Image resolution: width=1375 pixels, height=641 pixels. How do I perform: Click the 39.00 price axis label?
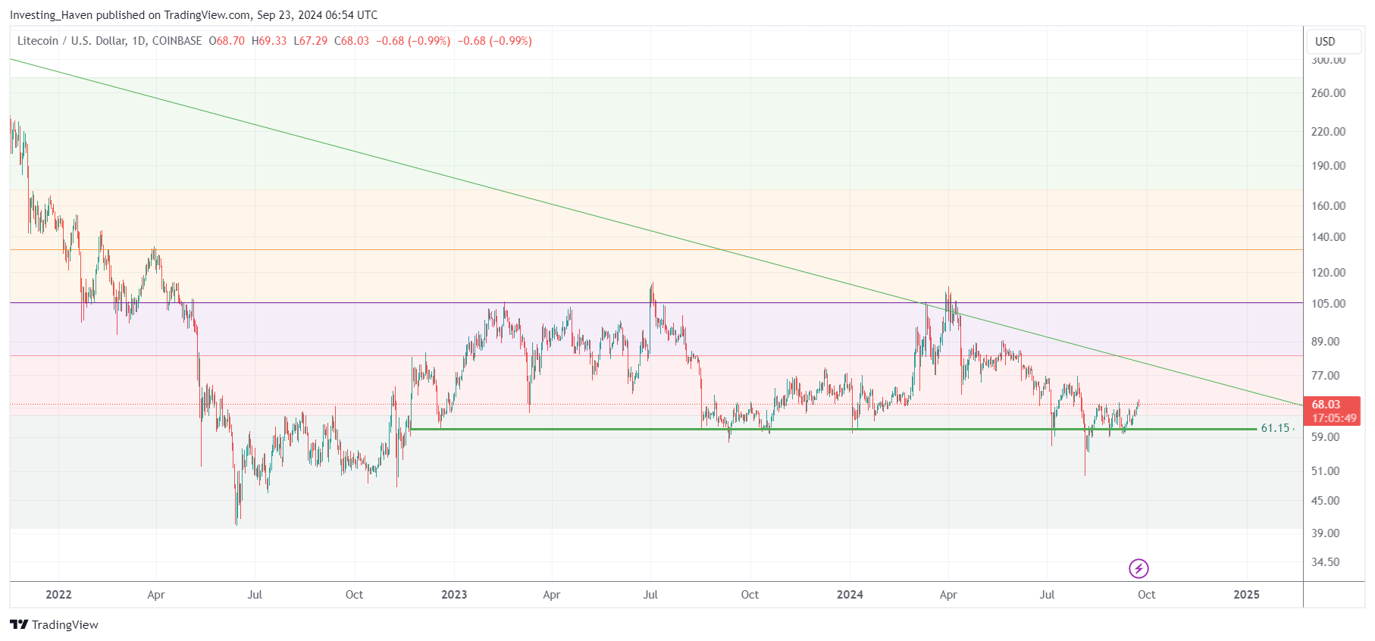coord(1325,533)
